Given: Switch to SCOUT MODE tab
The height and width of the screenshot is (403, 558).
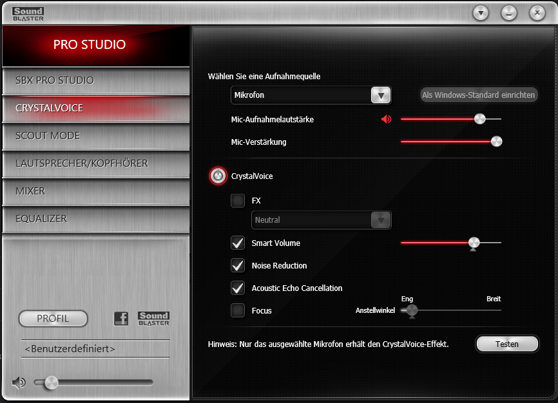Looking at the screenshot, I should coord(96,136).
